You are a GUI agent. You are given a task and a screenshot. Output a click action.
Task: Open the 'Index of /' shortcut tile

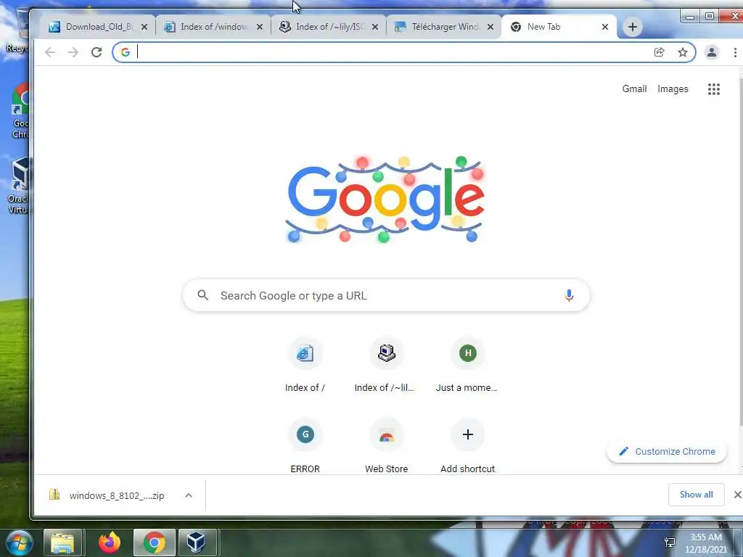[x=305, y=366]
